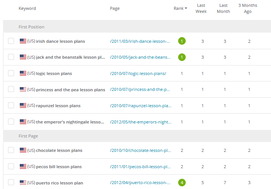Click the green rank badge for irish dance
The height and width of the screenshot is (189, 271).
[x=182, y=41]
